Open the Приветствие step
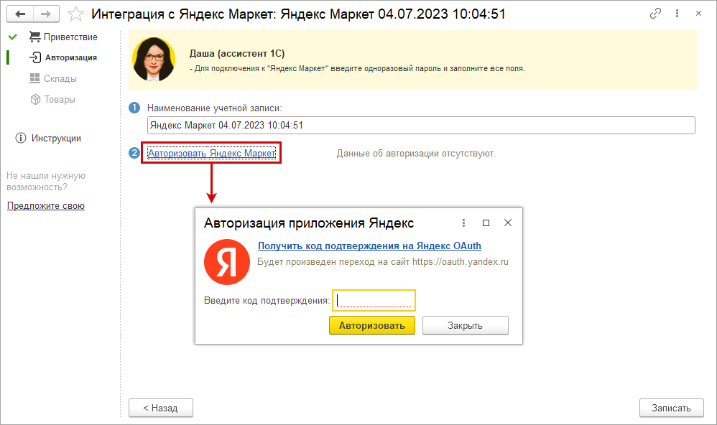717x425 pixels. coord(70,37)
